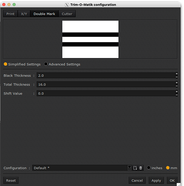The width and height of the screenshot is (184, 186).
Task: Delete the configuration with the trash icon
Action: coord(140,168)
